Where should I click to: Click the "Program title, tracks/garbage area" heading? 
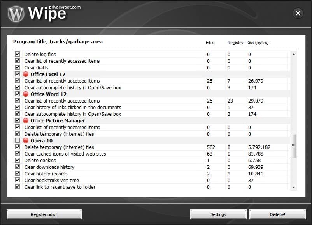58,42
